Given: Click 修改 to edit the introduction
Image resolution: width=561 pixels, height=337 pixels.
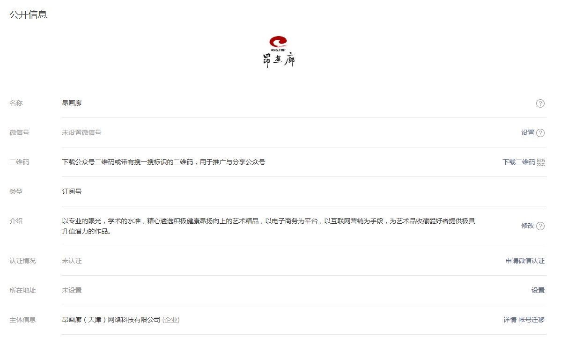Looking at the screenshot, I should 527,226.
